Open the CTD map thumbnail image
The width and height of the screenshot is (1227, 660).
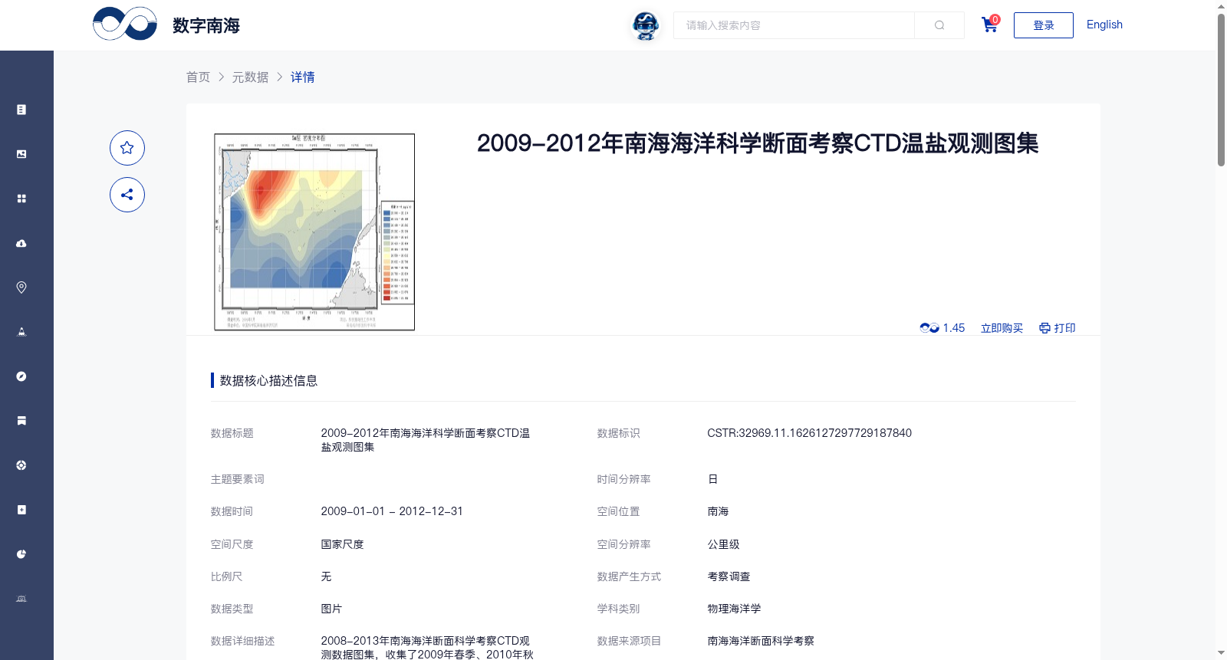pyautogui.click(x=314, y=232)
